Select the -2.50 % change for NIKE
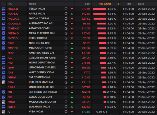This screenshot has width=157, height=115. pos(111,43)
